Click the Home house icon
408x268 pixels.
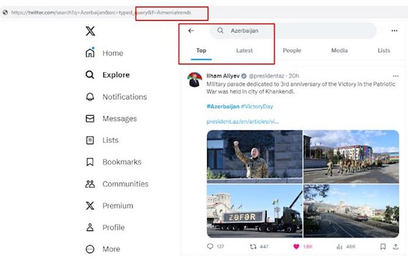click(90, 53)
